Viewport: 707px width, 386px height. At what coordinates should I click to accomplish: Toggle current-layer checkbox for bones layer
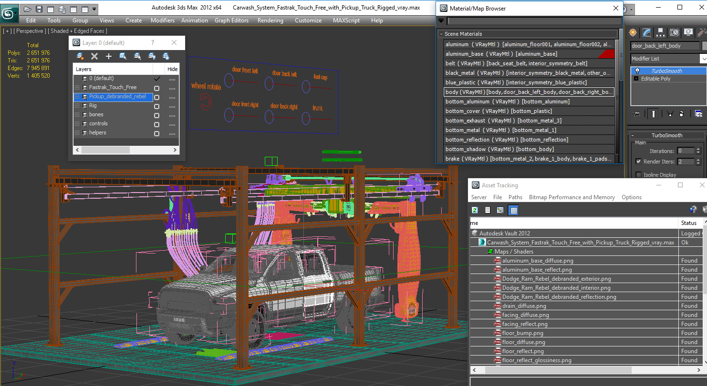click(x=156, y=115)
